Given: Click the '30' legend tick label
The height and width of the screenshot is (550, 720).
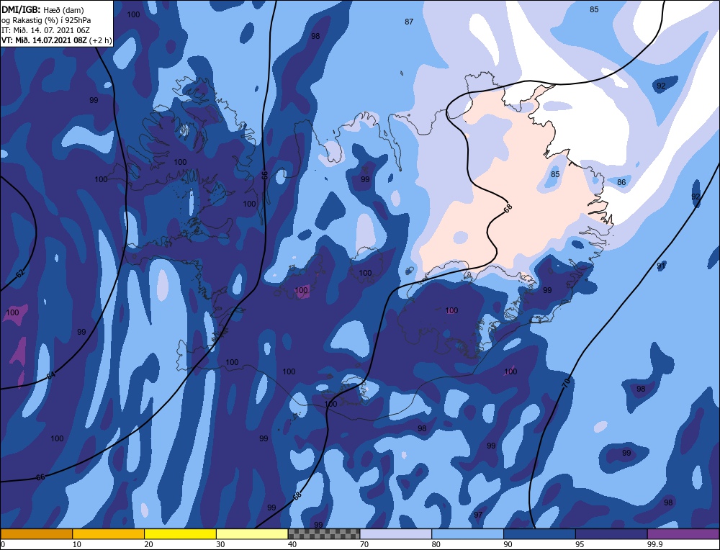Looking at the screenshot, I should [x=220, y=544].
